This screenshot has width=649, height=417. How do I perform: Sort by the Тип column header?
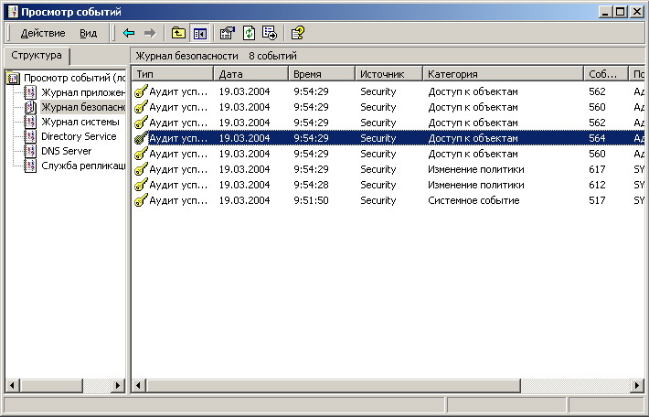pyautogui.click(x=172, y=74)
